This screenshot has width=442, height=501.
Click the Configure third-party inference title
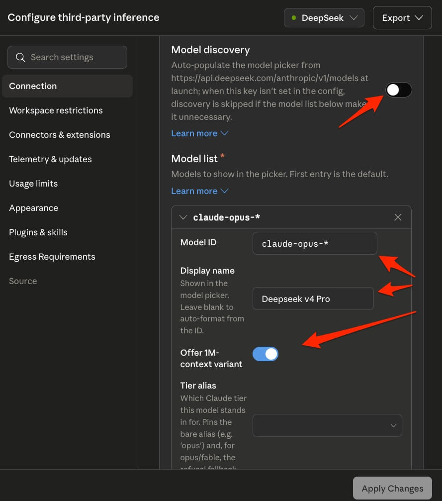tap(84, 17)
